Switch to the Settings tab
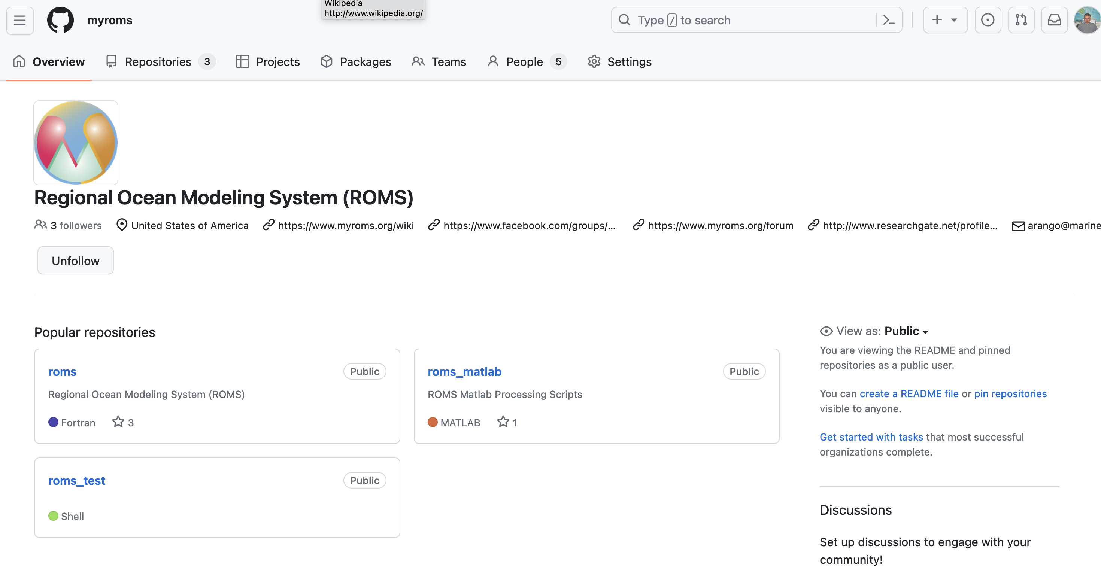This screenshot has height=566, width=1101. coord(619,61)
